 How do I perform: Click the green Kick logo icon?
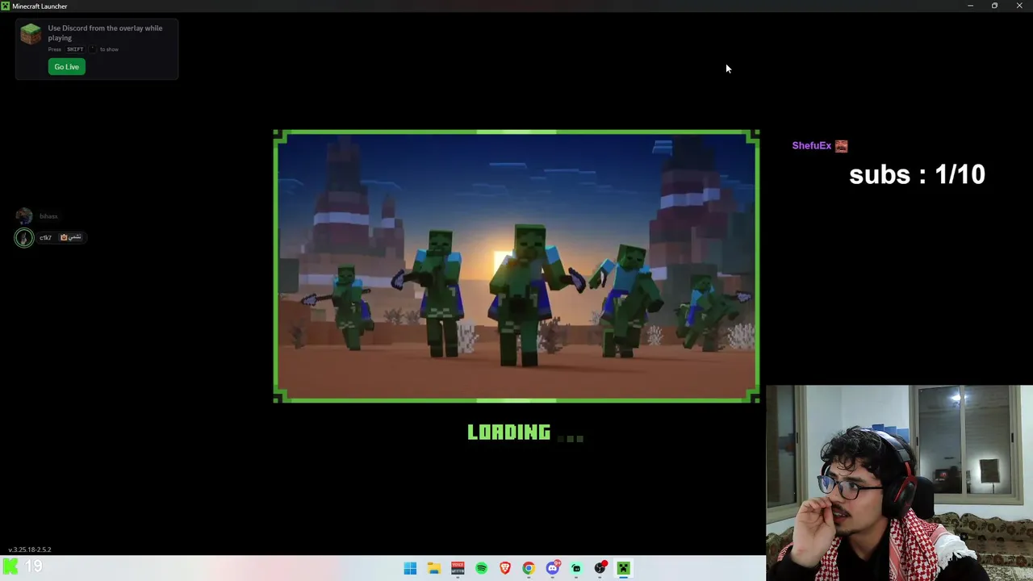tap(10, 567)
